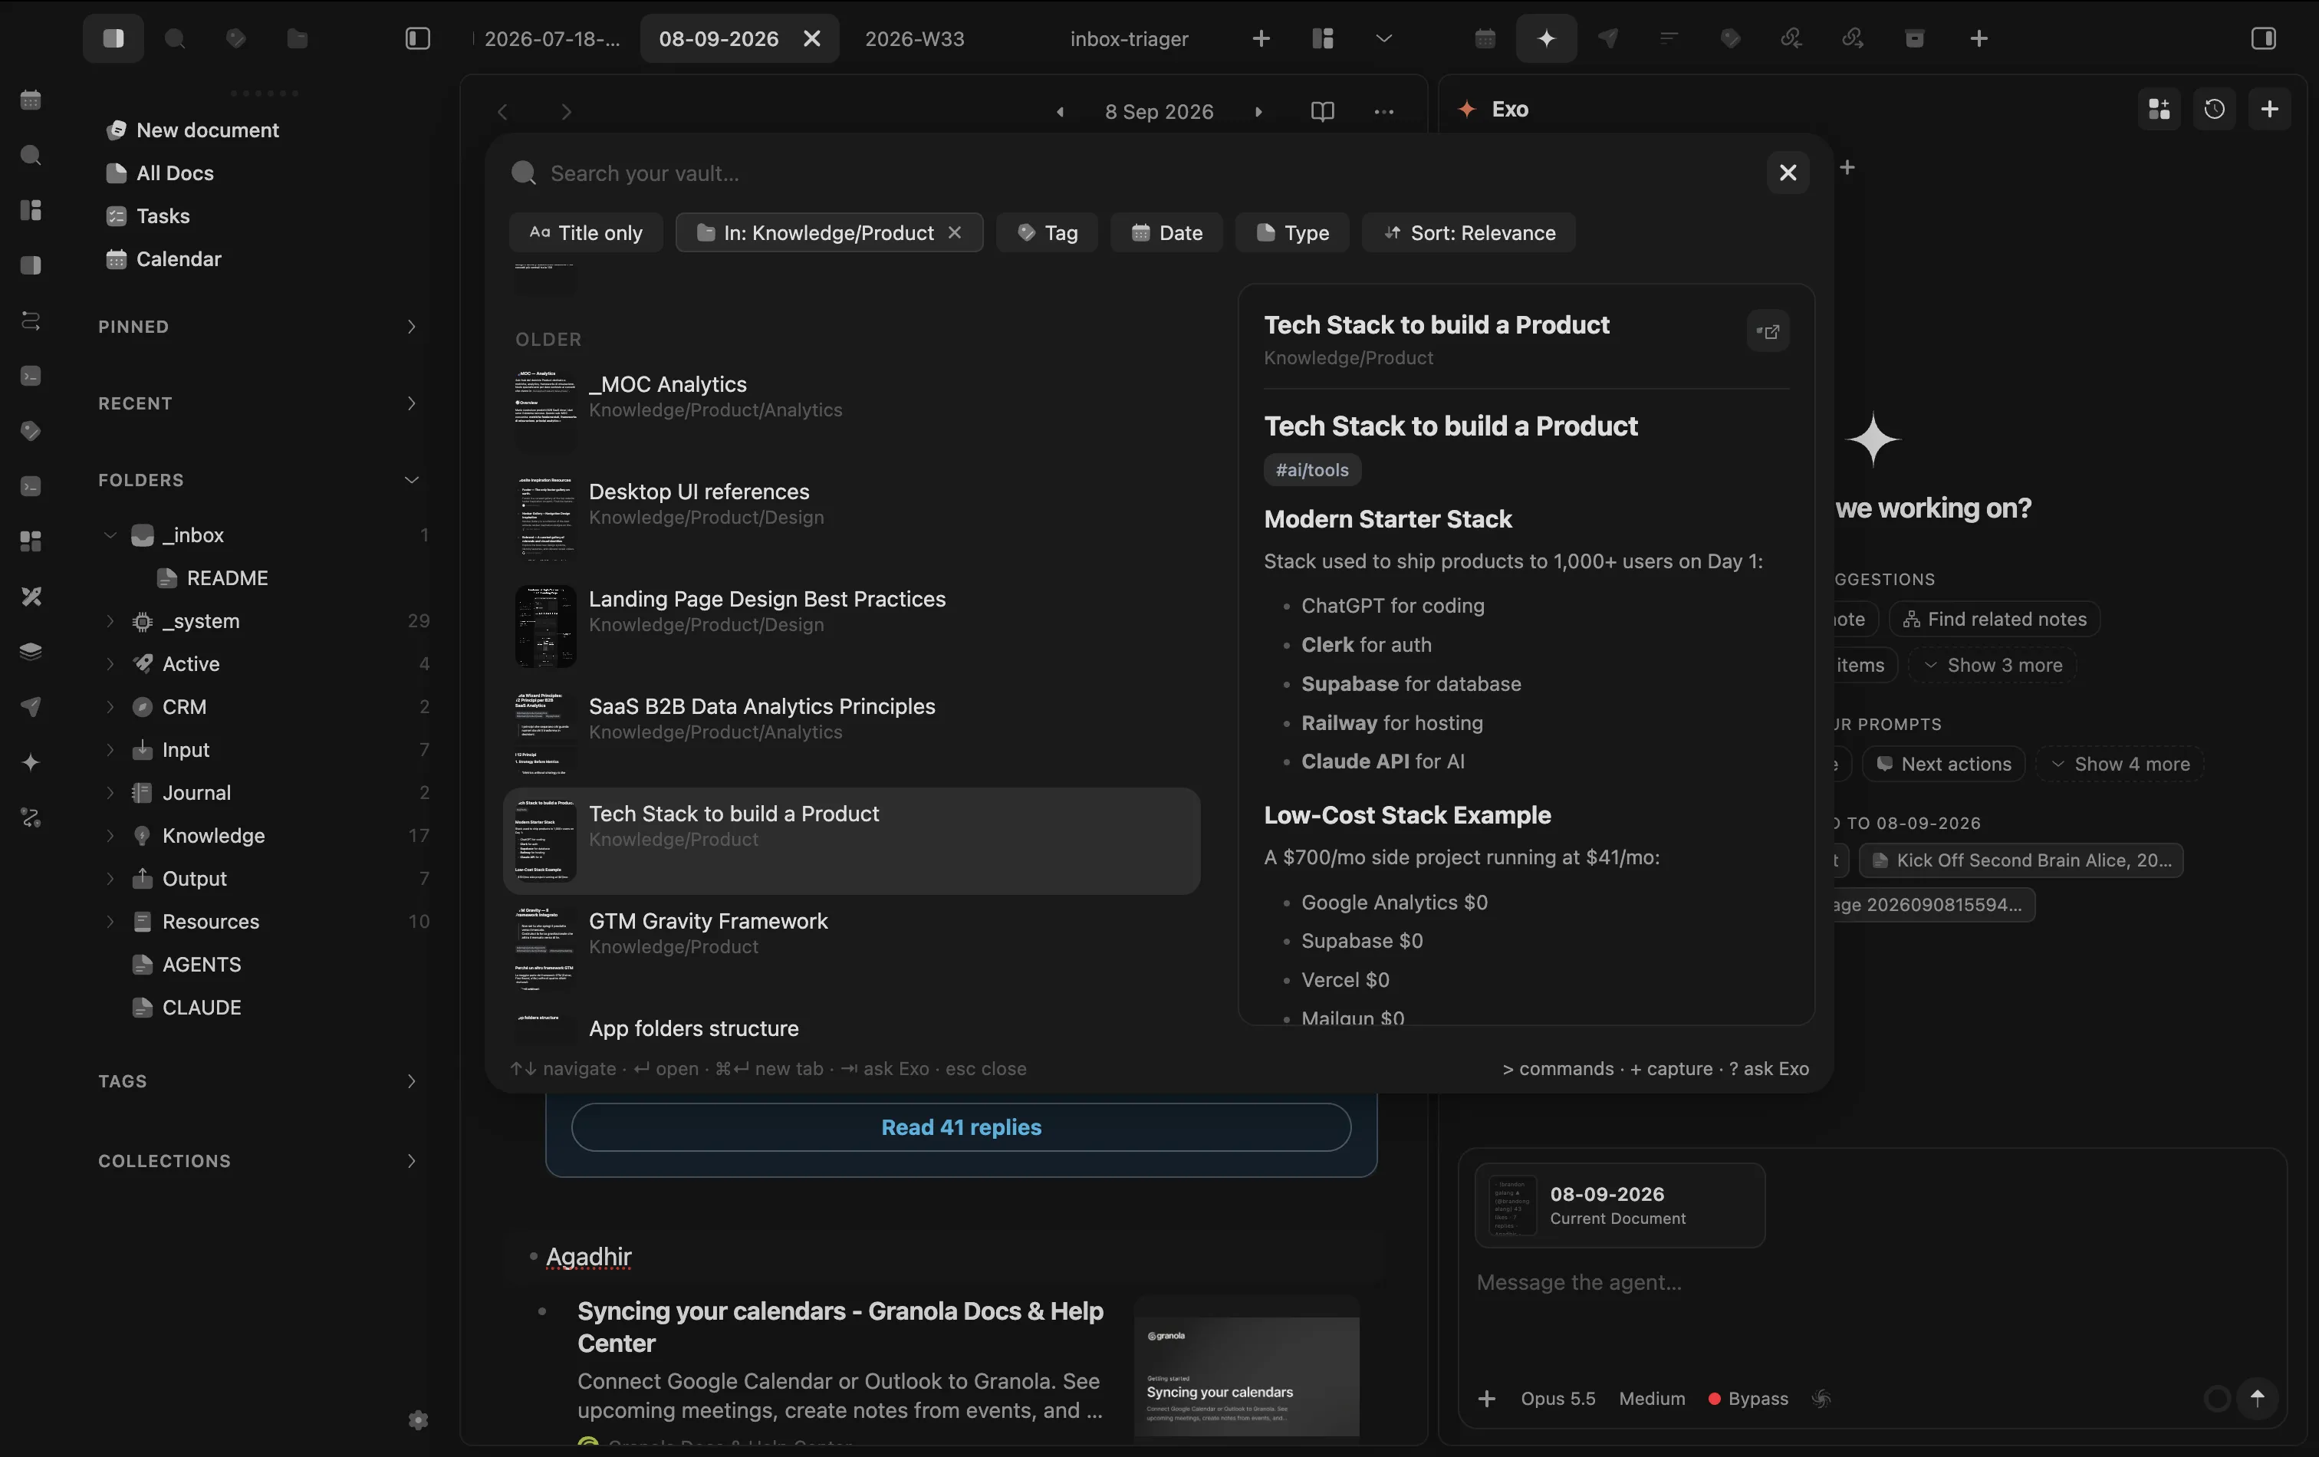Expand the Knowledge folder
This screenshot has width=2319, height=1457.
tap(110, 836)
